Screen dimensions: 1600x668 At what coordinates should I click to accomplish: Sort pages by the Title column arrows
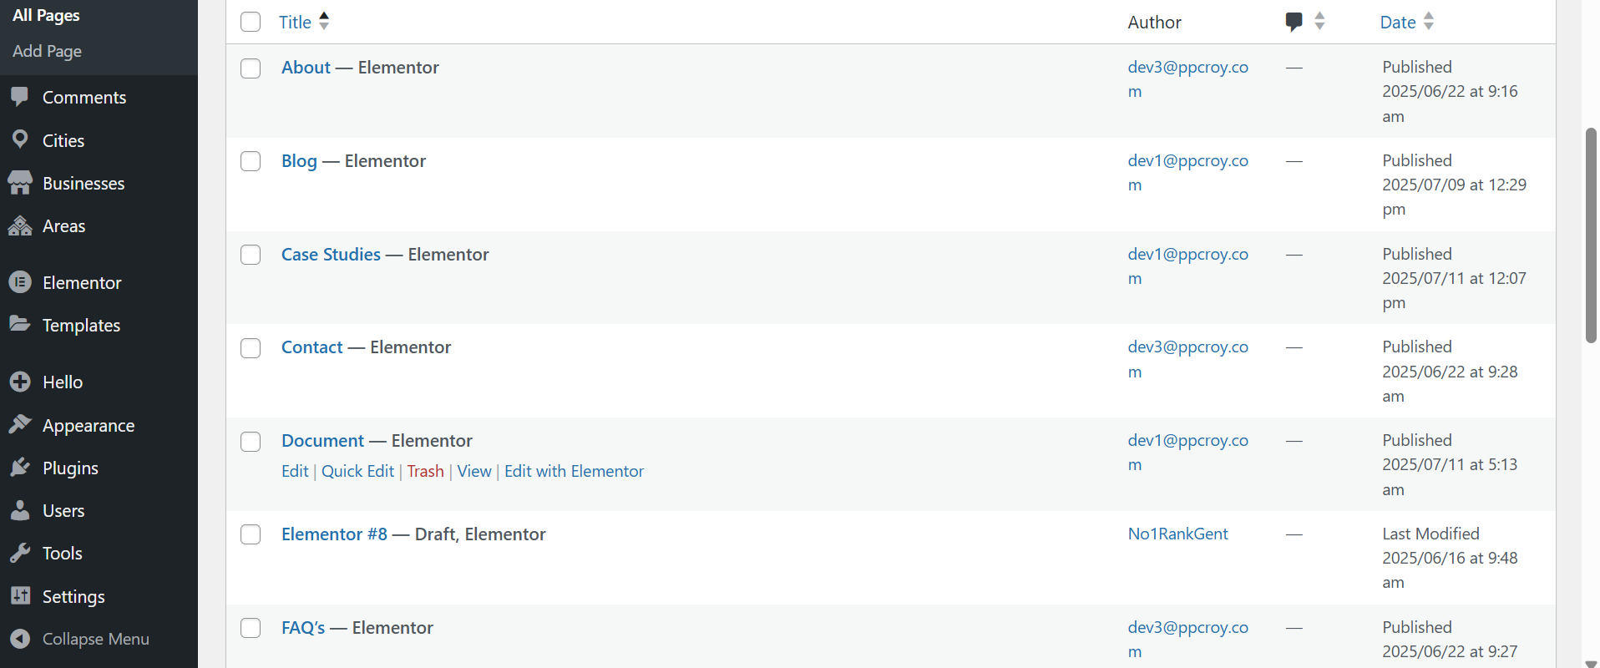click(324, 22)
